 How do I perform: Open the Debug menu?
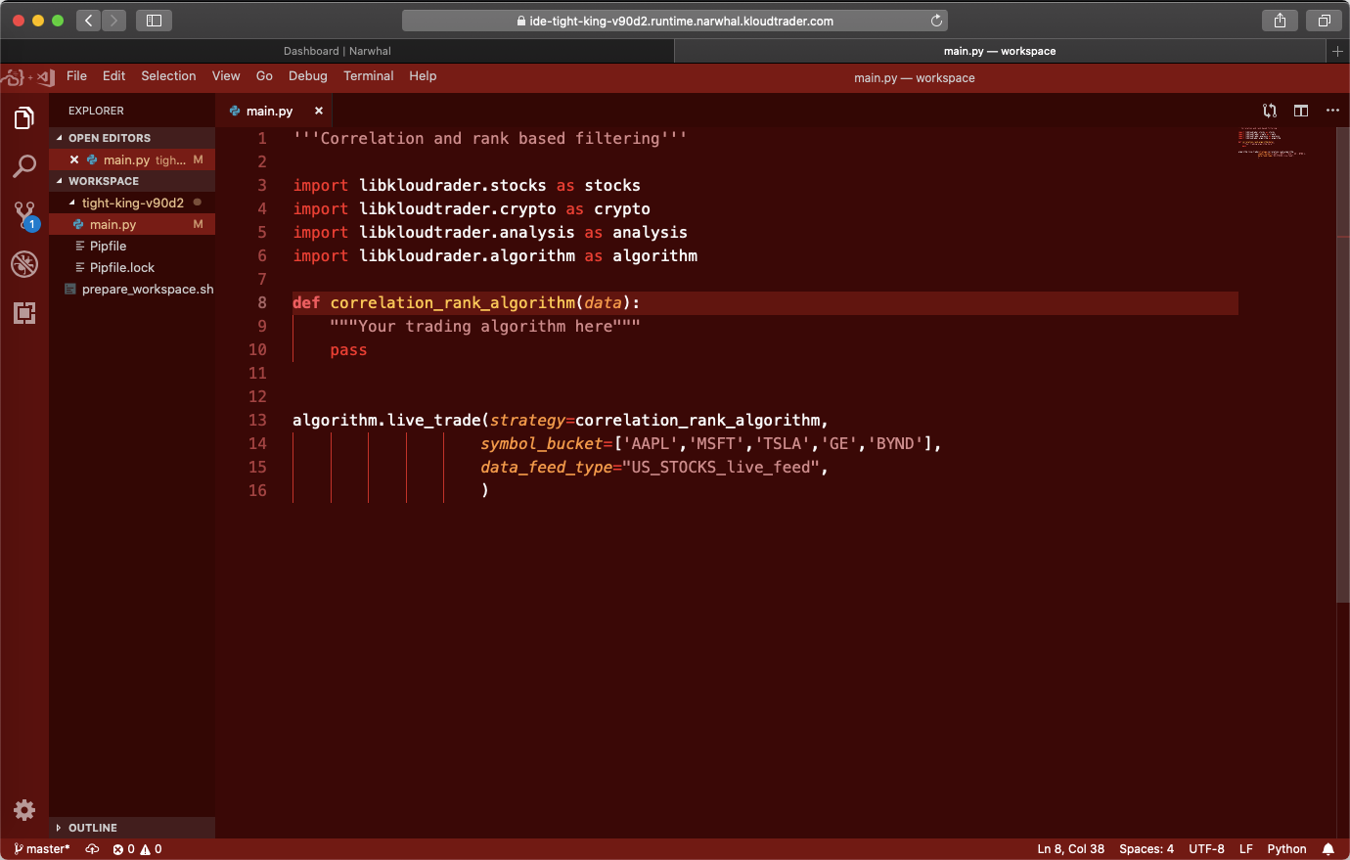(308, 76)
